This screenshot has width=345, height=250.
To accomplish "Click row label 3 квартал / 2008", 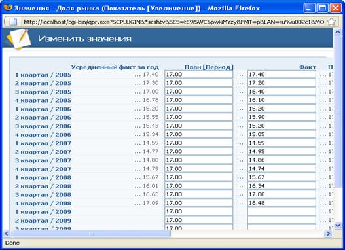I will [43, 195].
